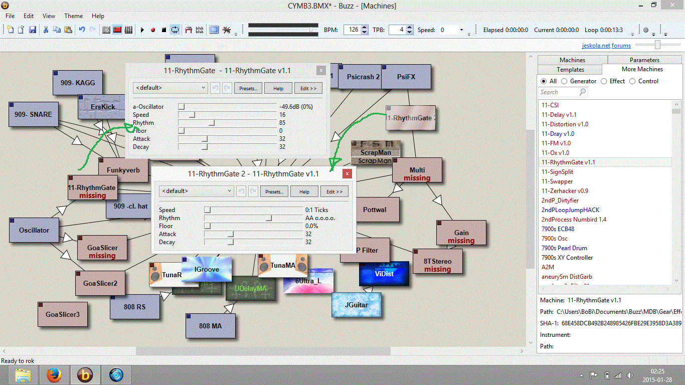Open the New file icon
685x385 pixels.
(11, 30)
